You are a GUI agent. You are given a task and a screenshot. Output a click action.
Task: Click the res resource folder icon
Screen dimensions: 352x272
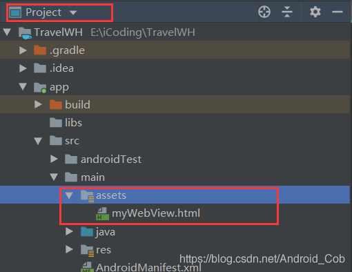coord(88,251)
